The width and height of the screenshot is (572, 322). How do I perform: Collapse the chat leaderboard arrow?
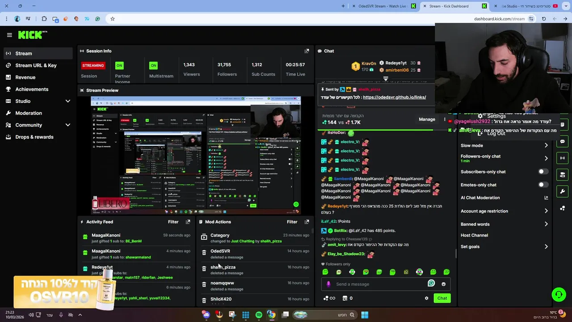click(386, 79)
